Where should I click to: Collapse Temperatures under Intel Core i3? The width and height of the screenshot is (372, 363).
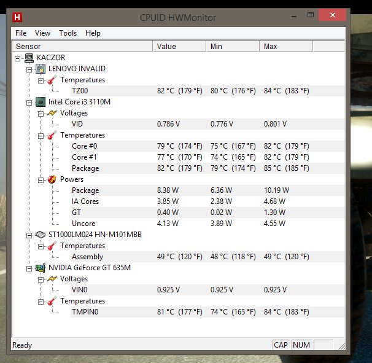click(41, 136)
